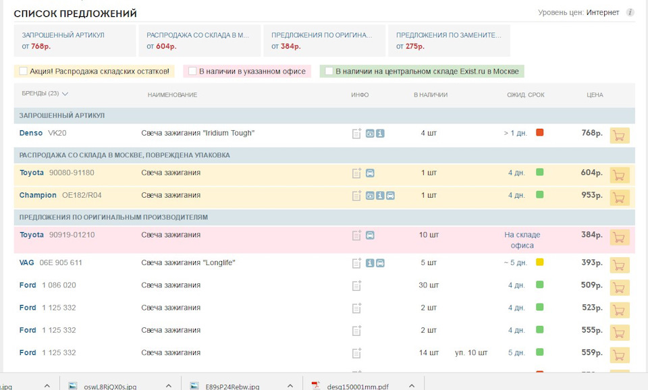Image resolution: width=648 pixels, height=390 pixels.
Task: Open note icon for Toyota 90080-91180
Action: [x=356, y=173]
